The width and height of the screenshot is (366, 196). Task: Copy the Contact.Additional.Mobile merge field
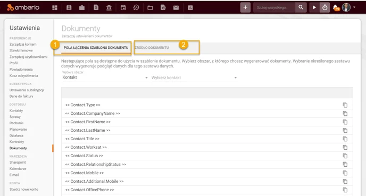tap(345, 181)
